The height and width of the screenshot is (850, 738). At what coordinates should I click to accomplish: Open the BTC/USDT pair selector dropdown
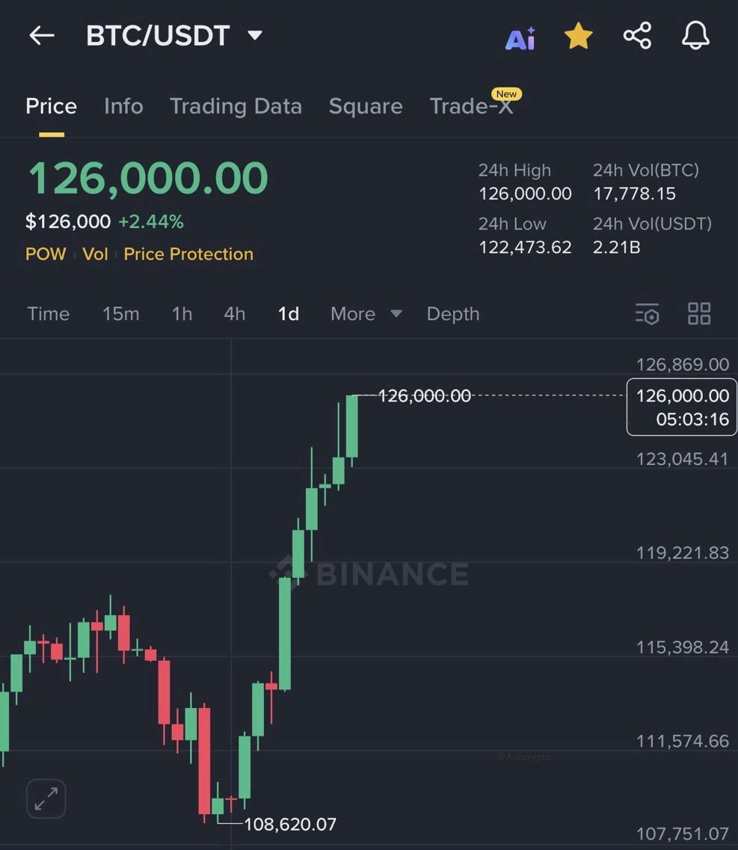click(x=174, y=36)
